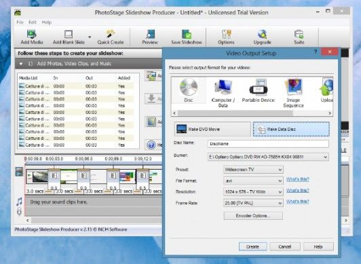Open the Resolution dropdown
The width and height of the screenshot is (361, 264).
[x=253, y=192]
